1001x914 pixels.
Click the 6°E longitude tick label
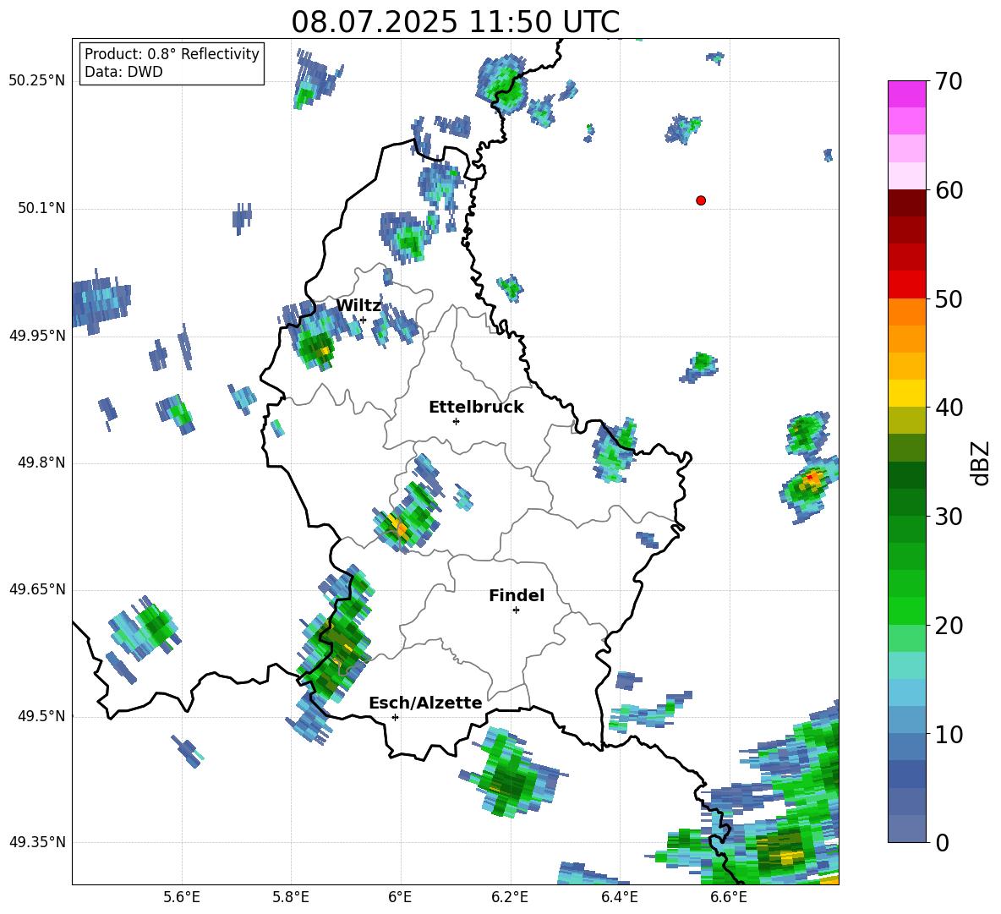(x=400, y=897)
